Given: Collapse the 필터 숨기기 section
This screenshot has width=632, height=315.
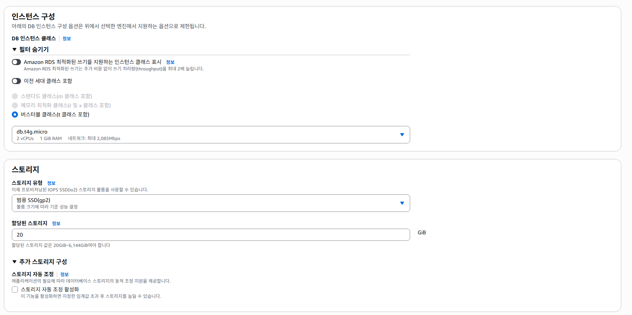Looking at the screenshot, I should point(34,49).
